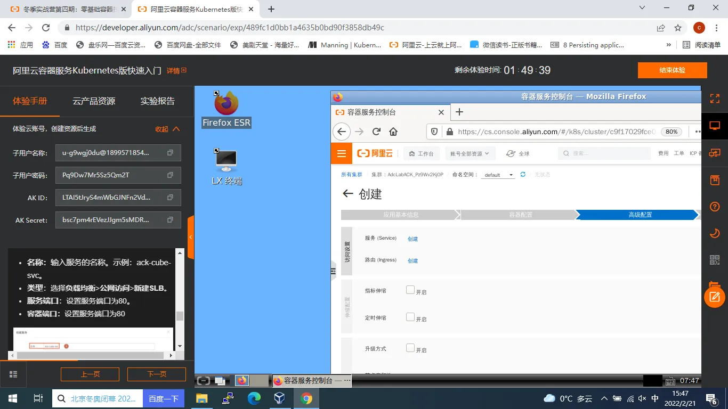Go to the 容器配置 step
The width and height of the screenshot is (728, 409).
click(520, 215)
